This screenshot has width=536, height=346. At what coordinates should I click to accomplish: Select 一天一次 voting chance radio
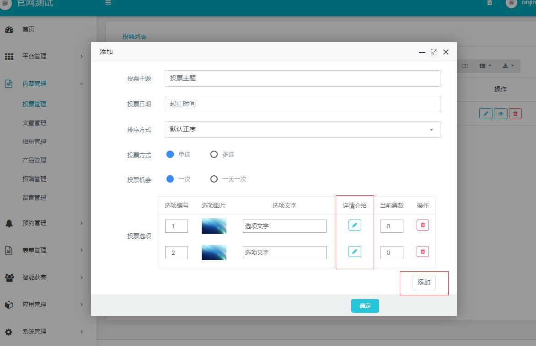pos(214,179)
